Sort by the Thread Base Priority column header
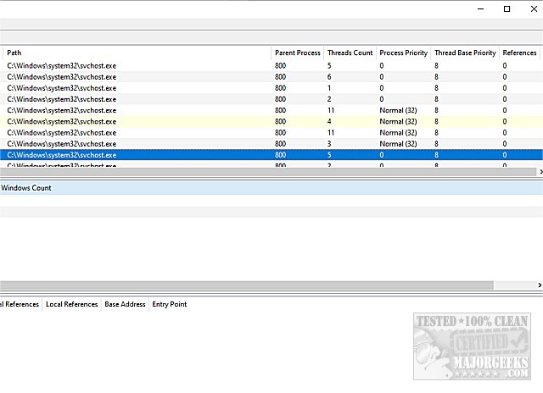This screenshot has width=543, height=393. click(x=465, y=53)
